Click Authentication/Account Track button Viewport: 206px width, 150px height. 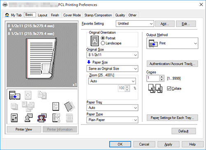click(172, 64)
